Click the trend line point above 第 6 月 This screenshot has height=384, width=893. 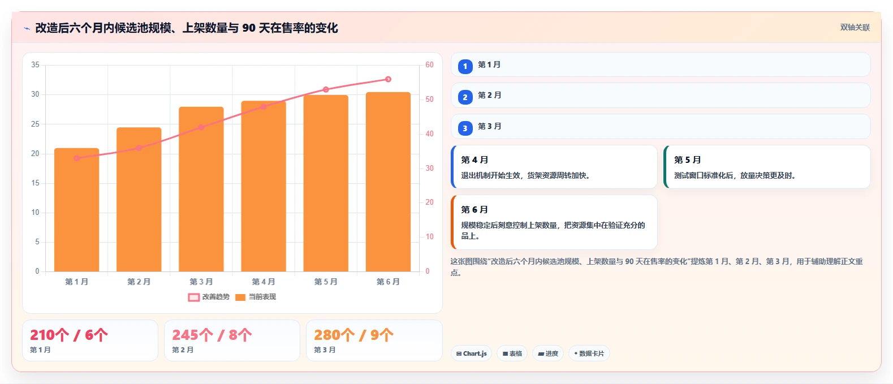pyautogui.click(x=388, y=79)
